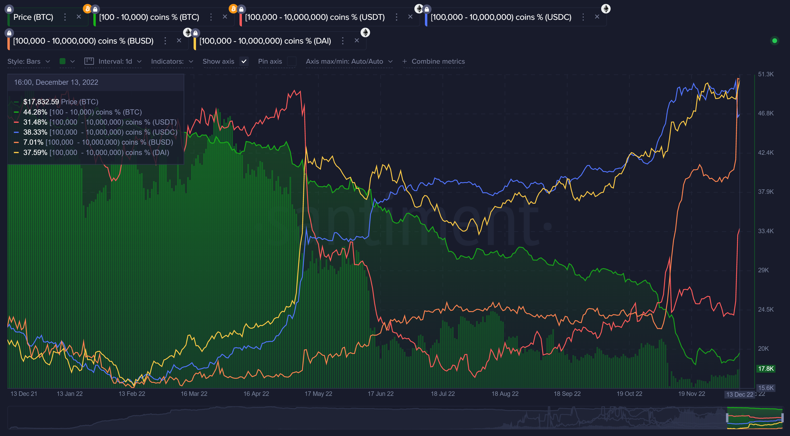Expand the Indicators dropdown

(x=172, y=61)
